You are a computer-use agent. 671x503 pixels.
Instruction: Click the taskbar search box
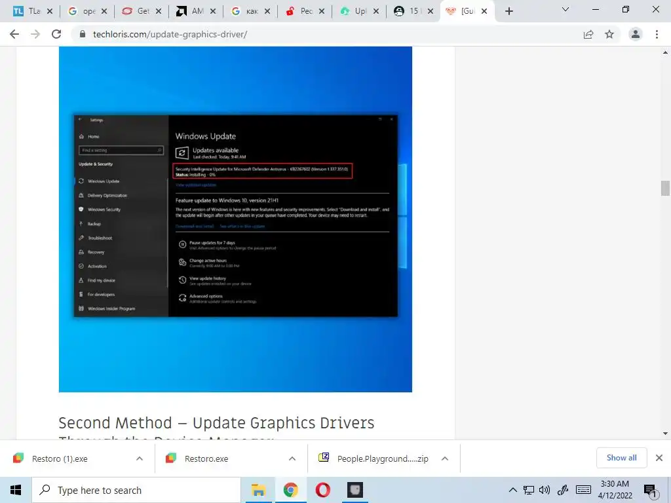136,490
